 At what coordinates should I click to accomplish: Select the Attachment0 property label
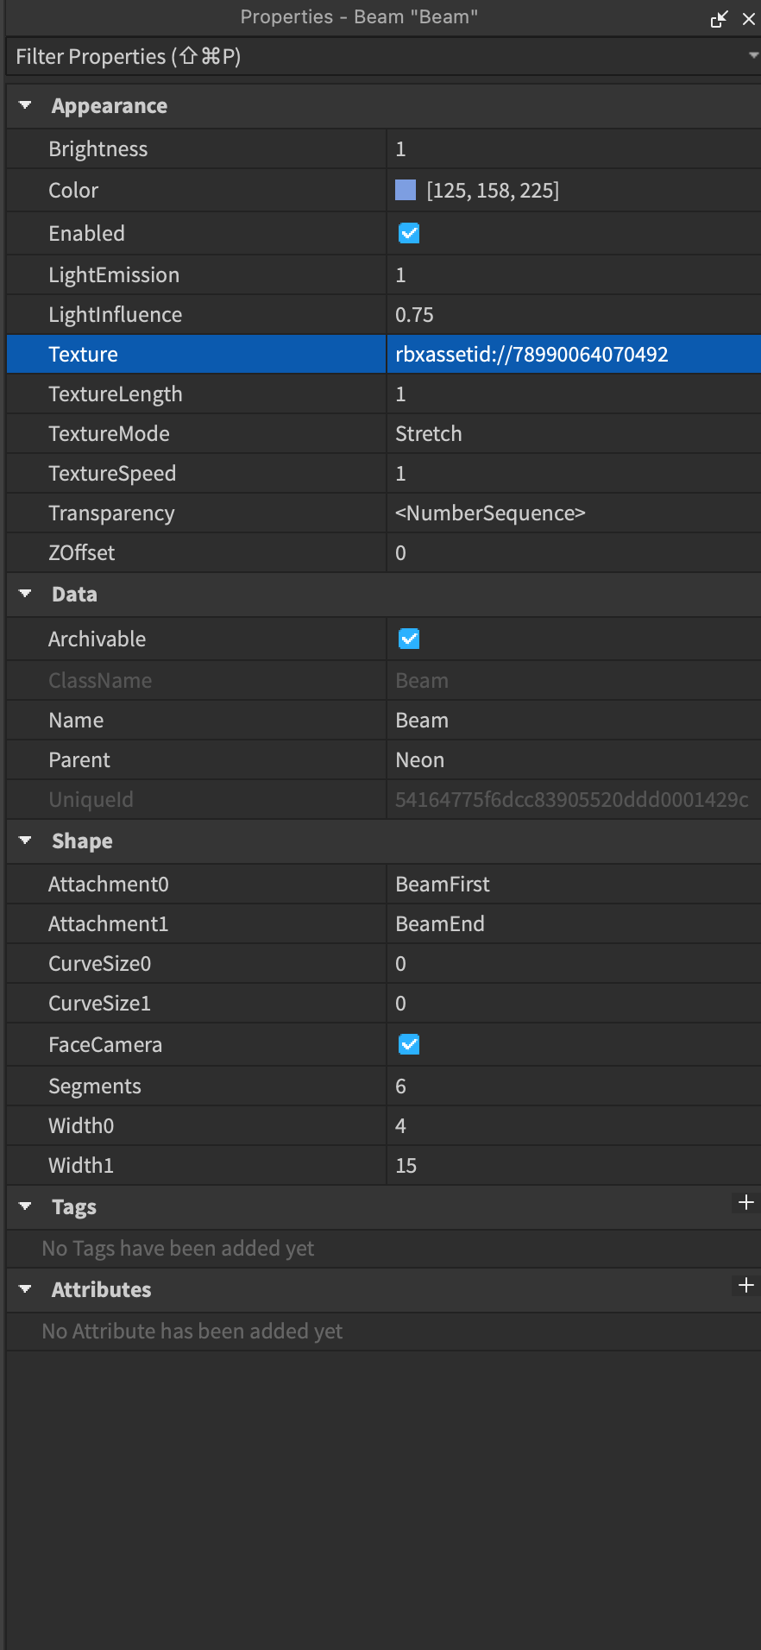click(109, 884)
